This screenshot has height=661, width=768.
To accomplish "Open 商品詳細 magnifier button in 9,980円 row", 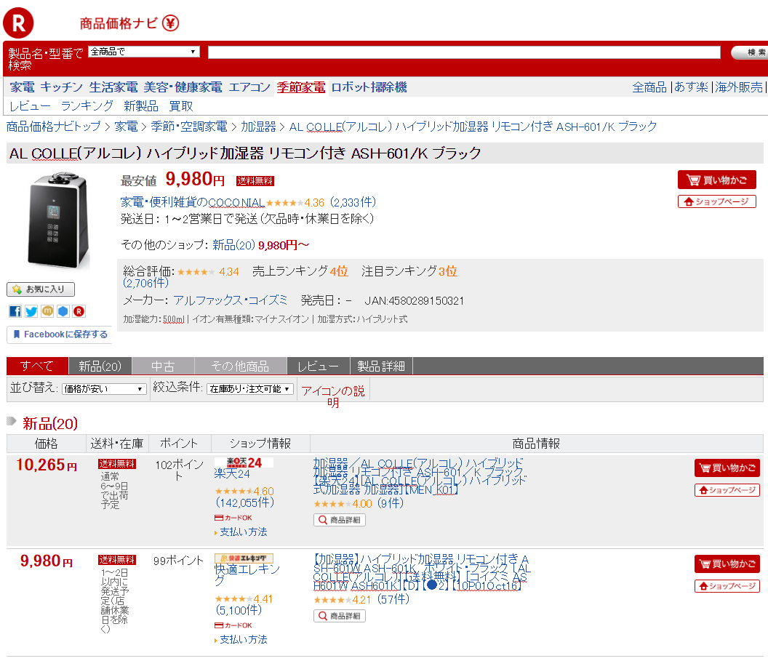I will (x=340, y=616).
